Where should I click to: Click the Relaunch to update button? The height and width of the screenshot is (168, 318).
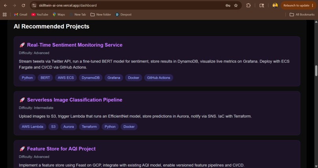(x=296, y=6)
